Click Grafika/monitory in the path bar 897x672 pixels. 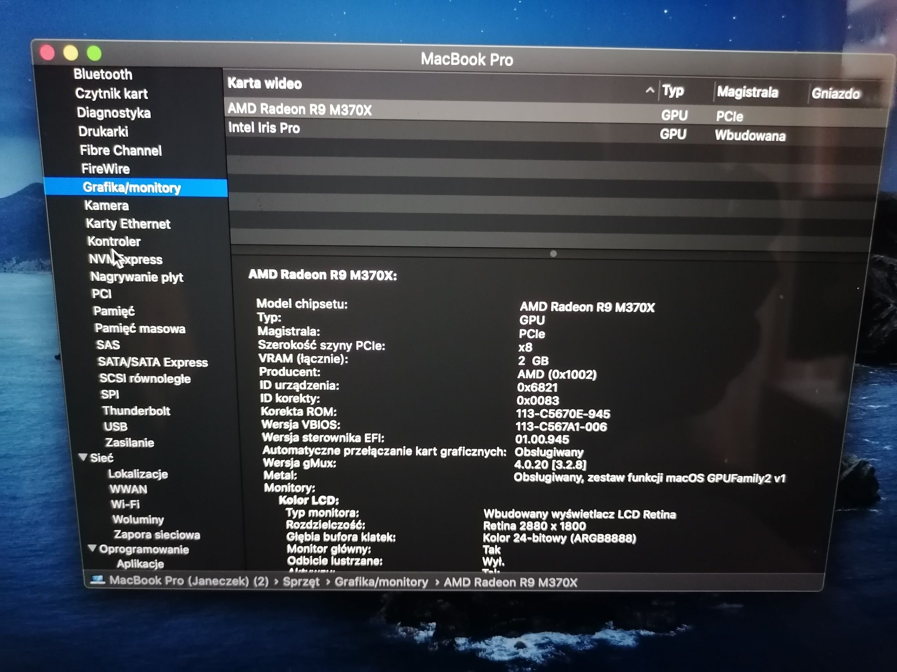pyautogui.click(x=381, y=582)
